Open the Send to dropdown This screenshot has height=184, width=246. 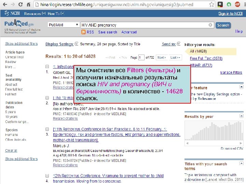171,44
